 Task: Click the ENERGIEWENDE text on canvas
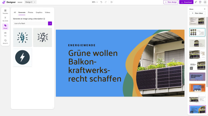coord(82,45)
